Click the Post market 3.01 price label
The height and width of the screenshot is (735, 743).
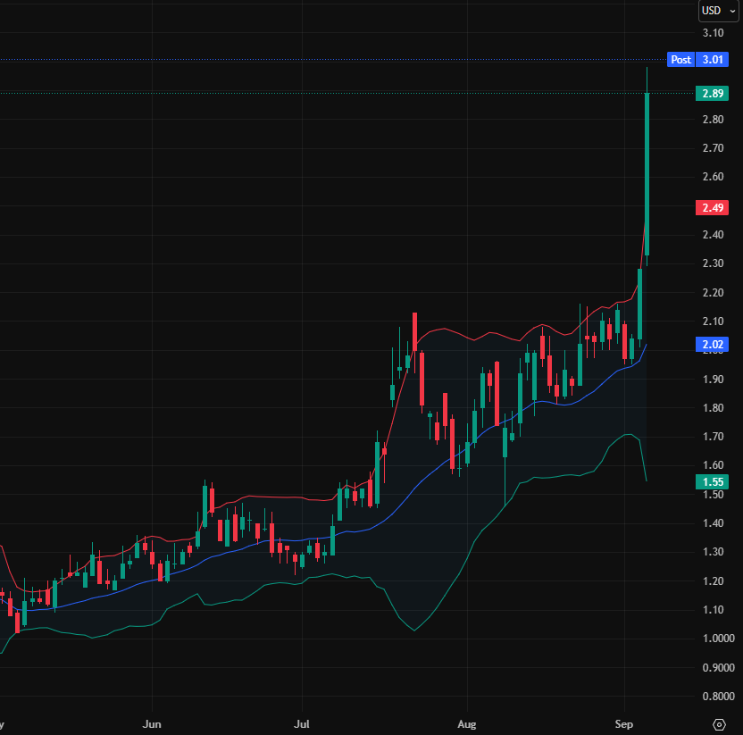697,60
